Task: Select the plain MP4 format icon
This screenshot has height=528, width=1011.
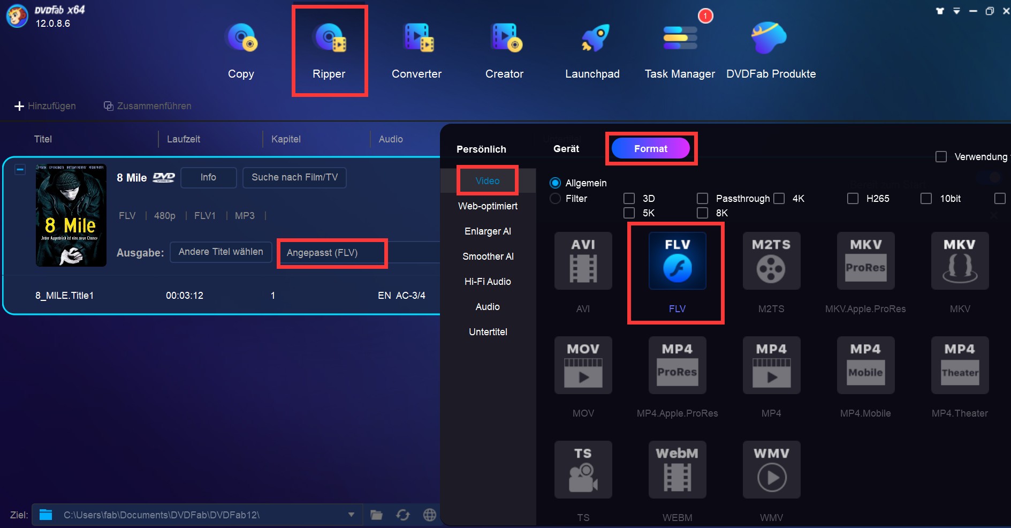Action: [x=772, y=365]
